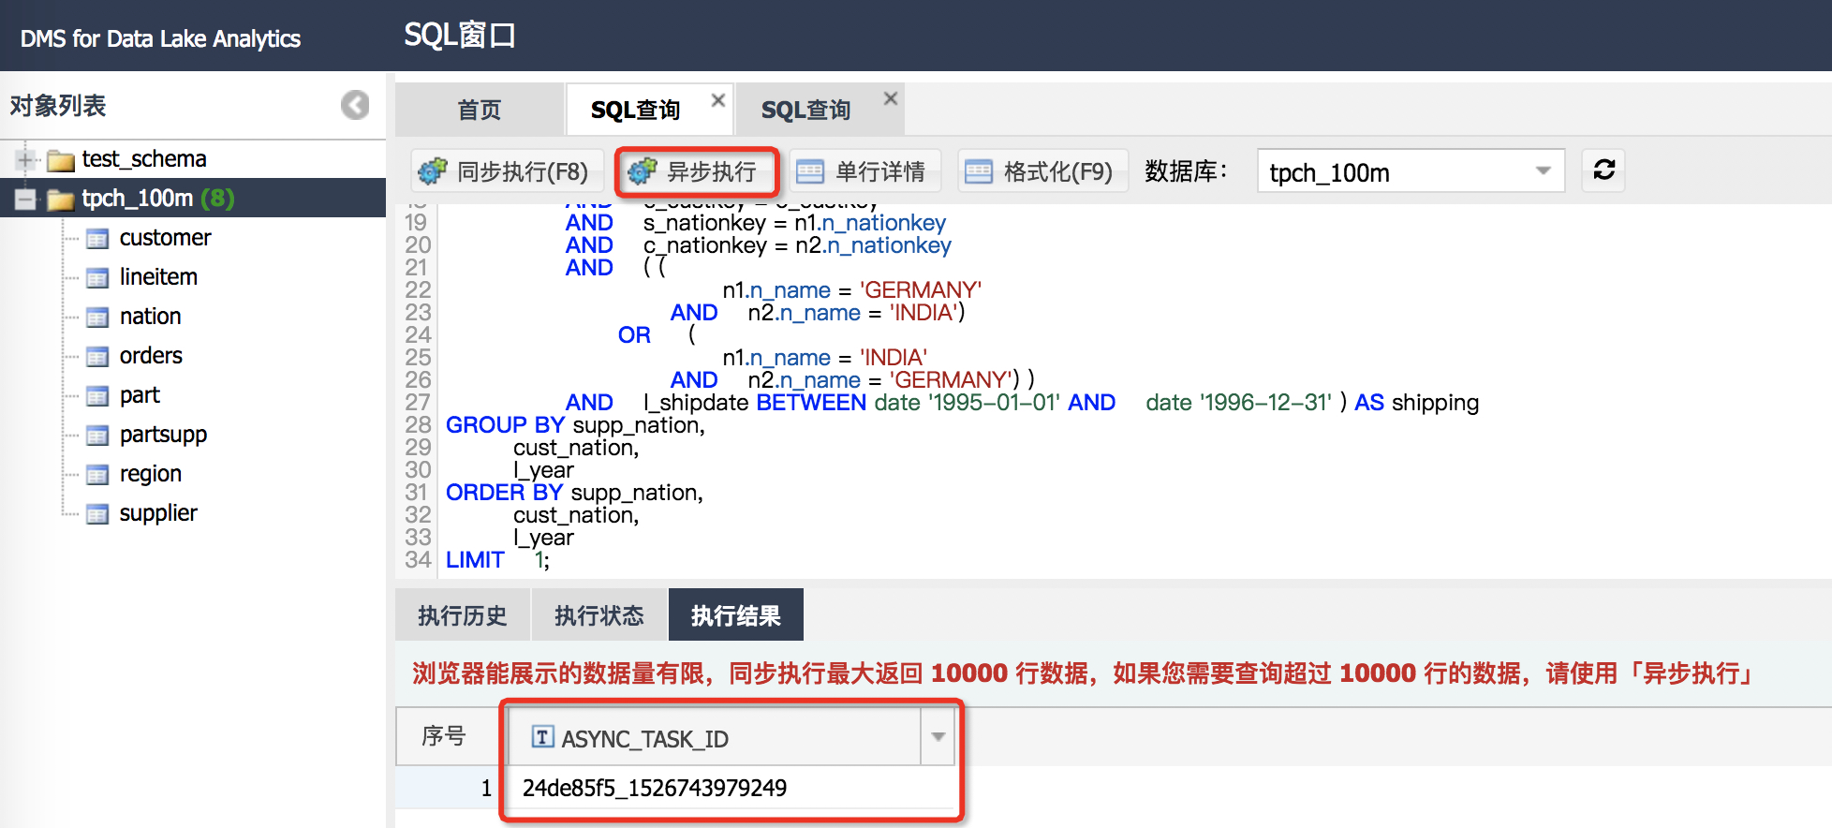Click the 异步执行 button

(696, 171)
